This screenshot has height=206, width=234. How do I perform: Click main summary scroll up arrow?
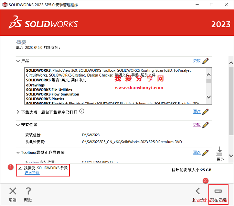[231, 63]
